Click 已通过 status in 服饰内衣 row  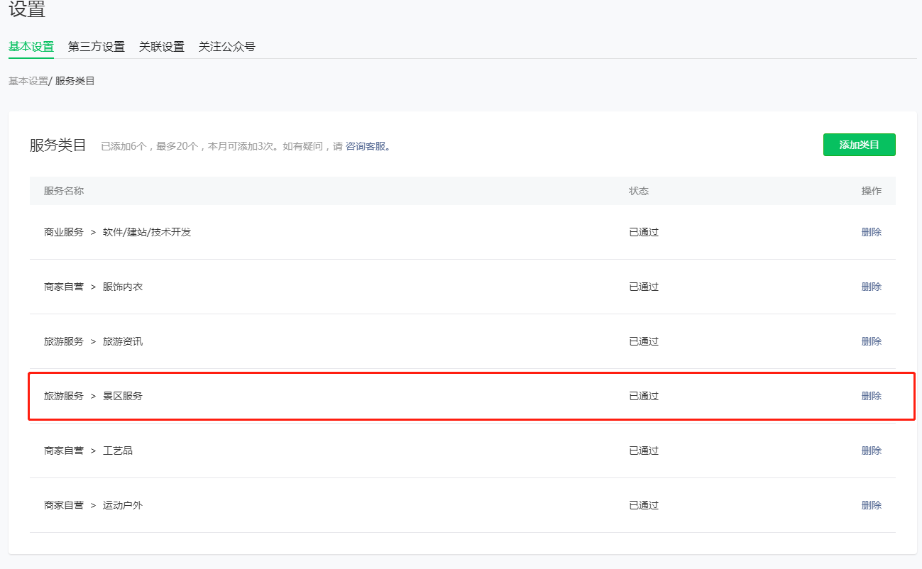point(644,287)
